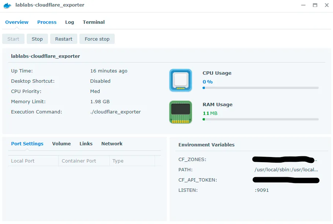333x224 pixels.
Task: Click the PATH value '/usr/local/sbin:/usr/local...'
Action: (x=286, y=170)
